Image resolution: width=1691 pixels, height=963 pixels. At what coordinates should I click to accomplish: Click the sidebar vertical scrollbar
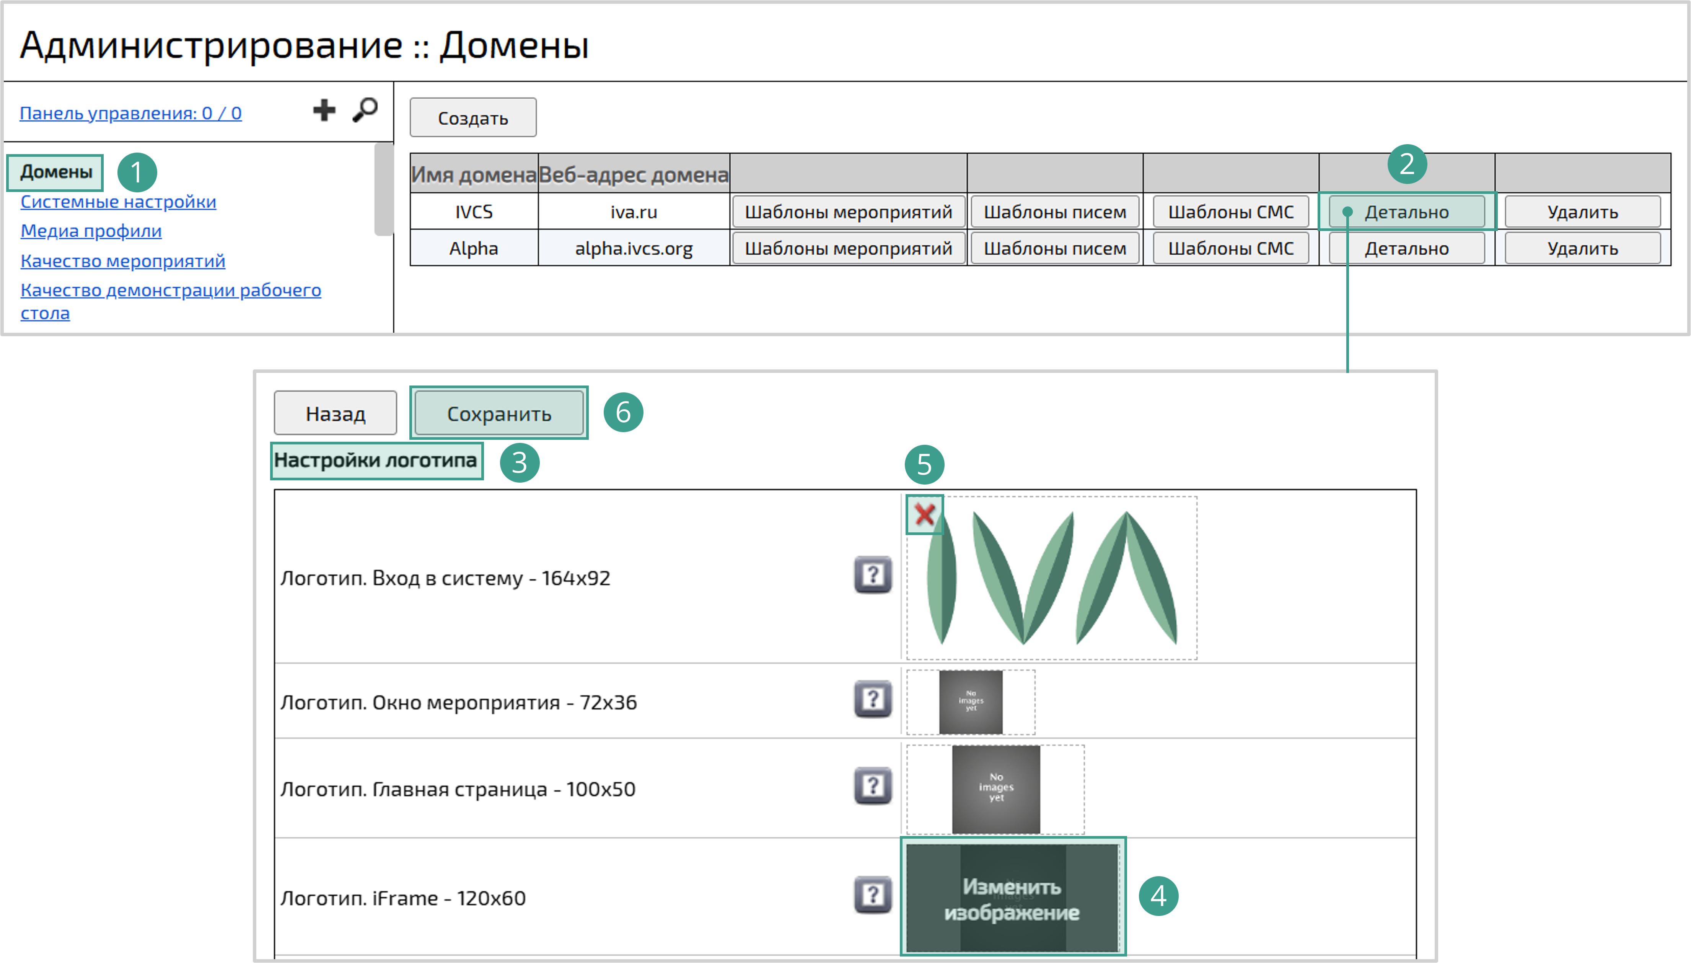pos(383,189)
